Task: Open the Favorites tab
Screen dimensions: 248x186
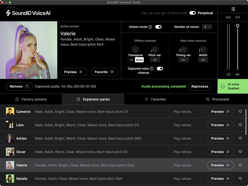Action: (x=155, y=99)
